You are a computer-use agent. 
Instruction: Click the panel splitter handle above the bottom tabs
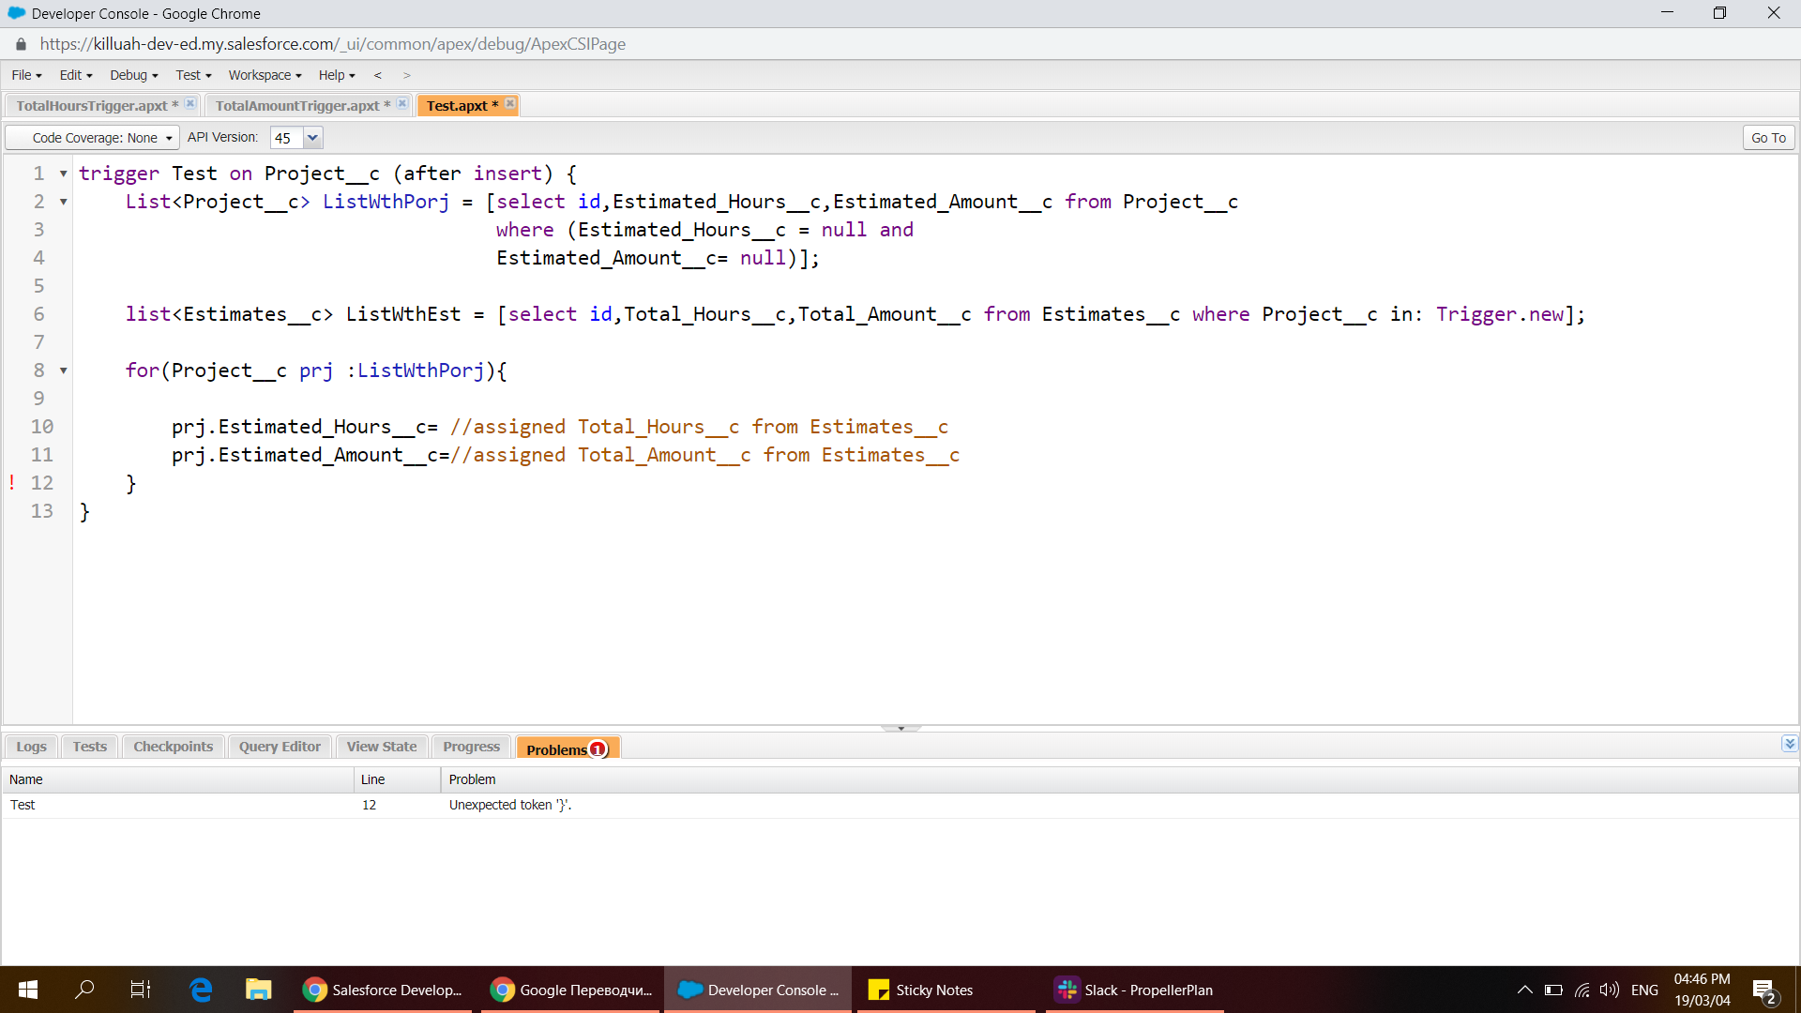coord(900,728)
